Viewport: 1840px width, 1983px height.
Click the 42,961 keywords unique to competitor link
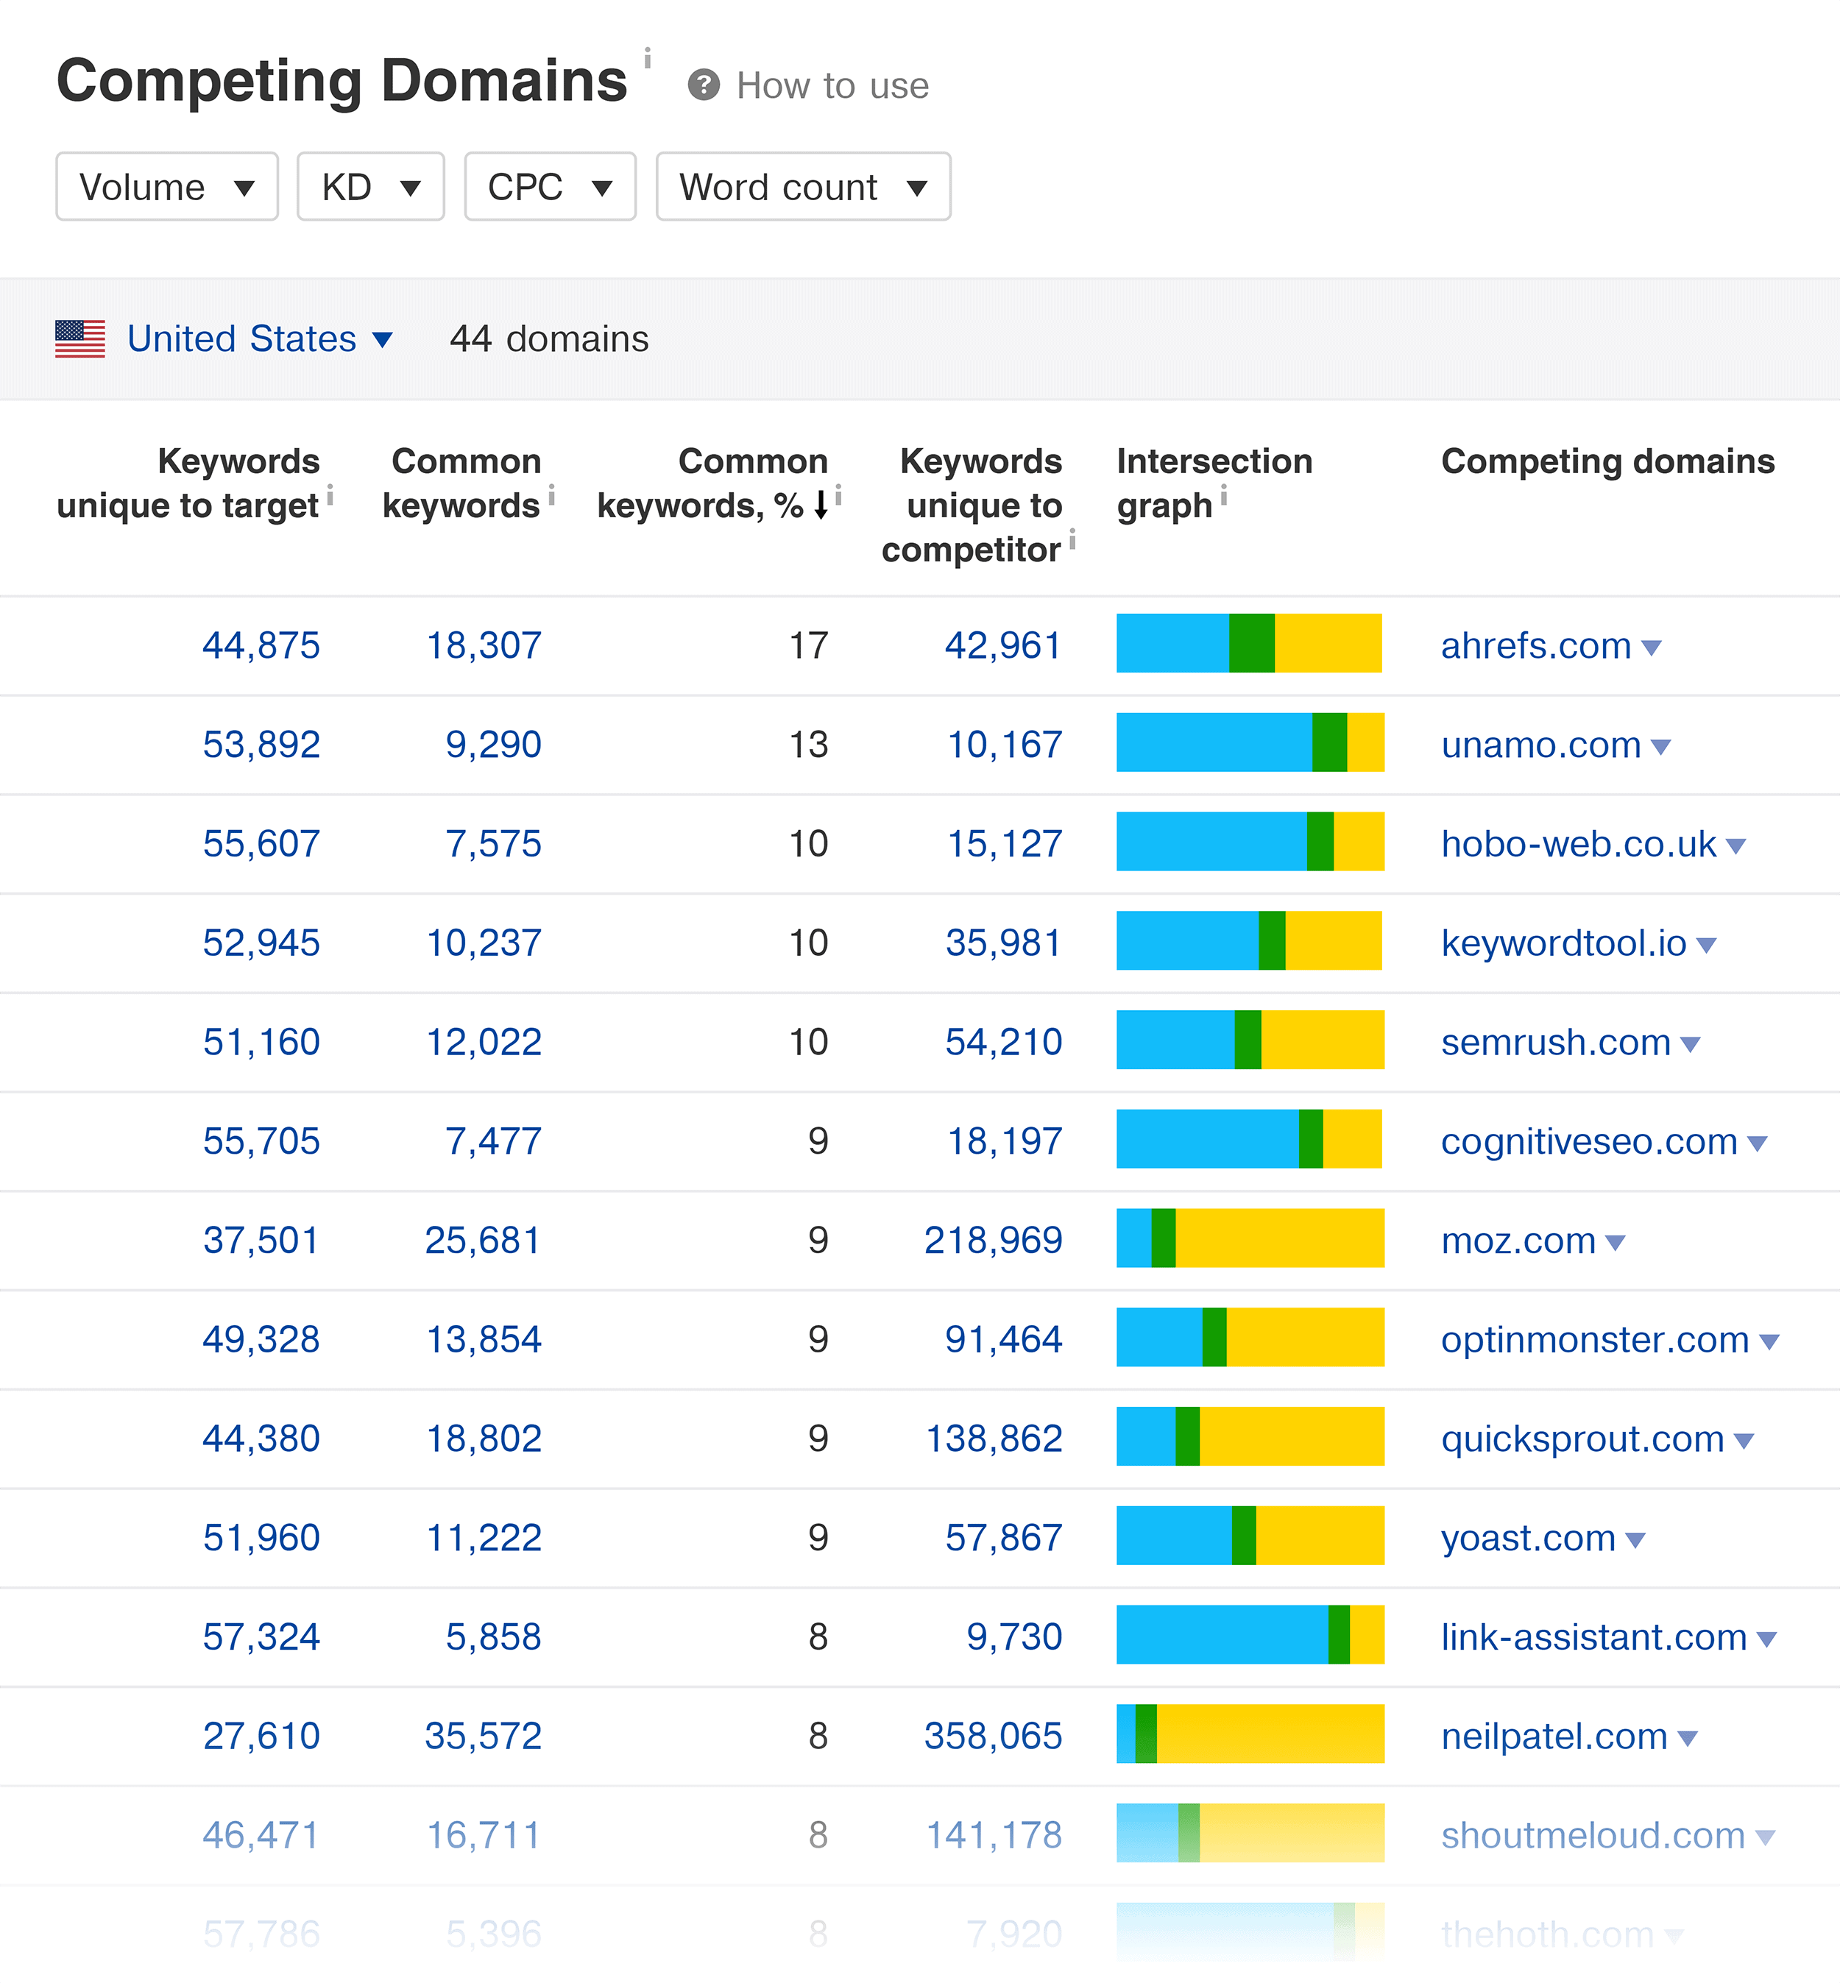pos(1002,645)
